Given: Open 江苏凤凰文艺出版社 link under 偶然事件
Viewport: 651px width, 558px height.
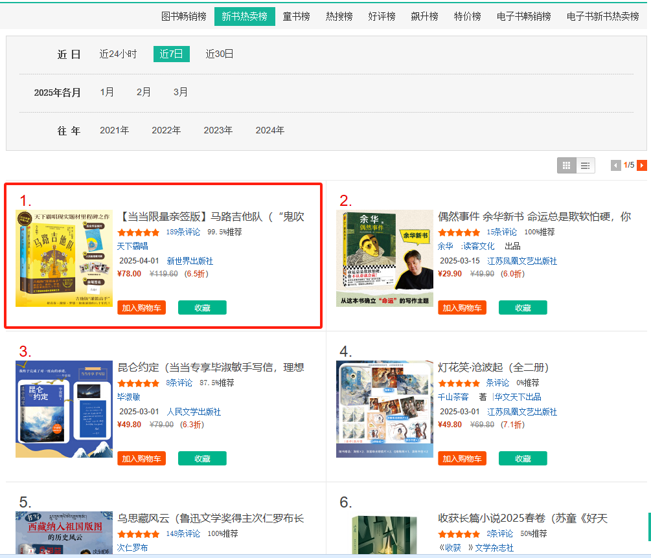Looking at the screenshot, I should click(522, 261).
